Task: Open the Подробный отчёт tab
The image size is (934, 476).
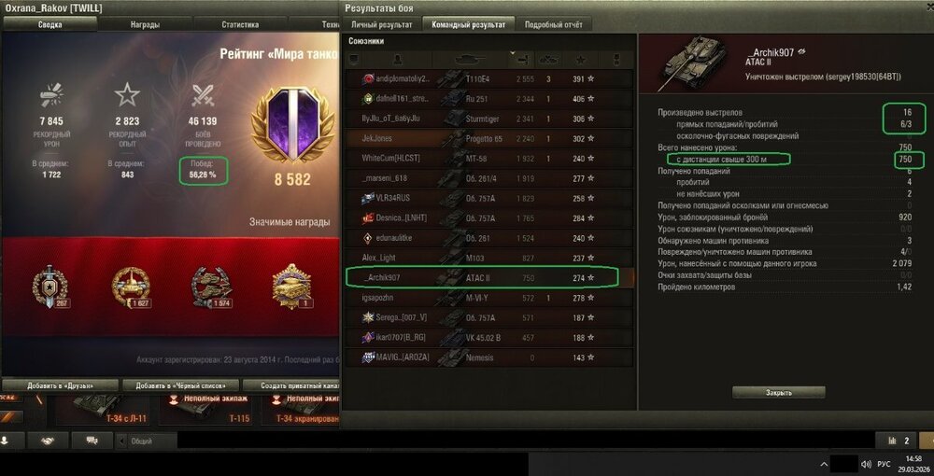Action: [x=553, y=24]
